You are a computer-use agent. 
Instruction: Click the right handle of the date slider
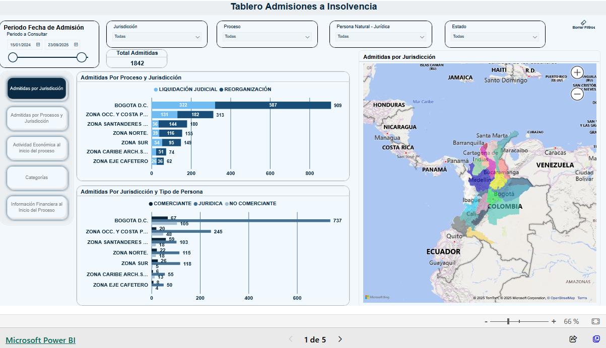82,57
